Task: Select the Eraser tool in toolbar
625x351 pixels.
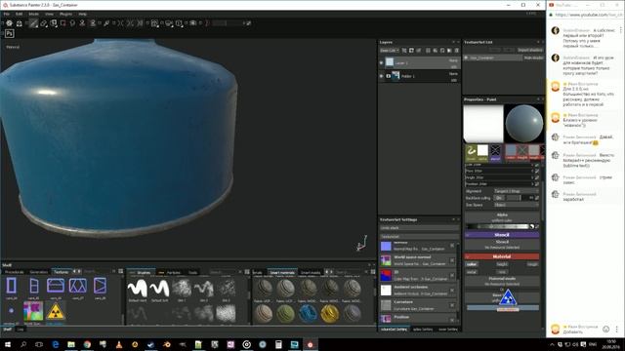Action: pyautogui.click(x=44, y=23)
